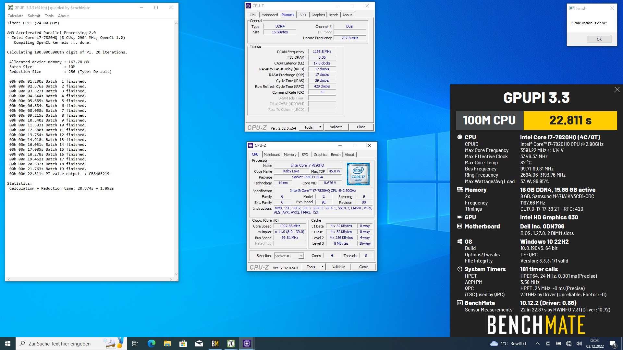This screenshot has width=623, height=350.
Task: Close the Finish dialog with X
Action: [x=612, y=8]
